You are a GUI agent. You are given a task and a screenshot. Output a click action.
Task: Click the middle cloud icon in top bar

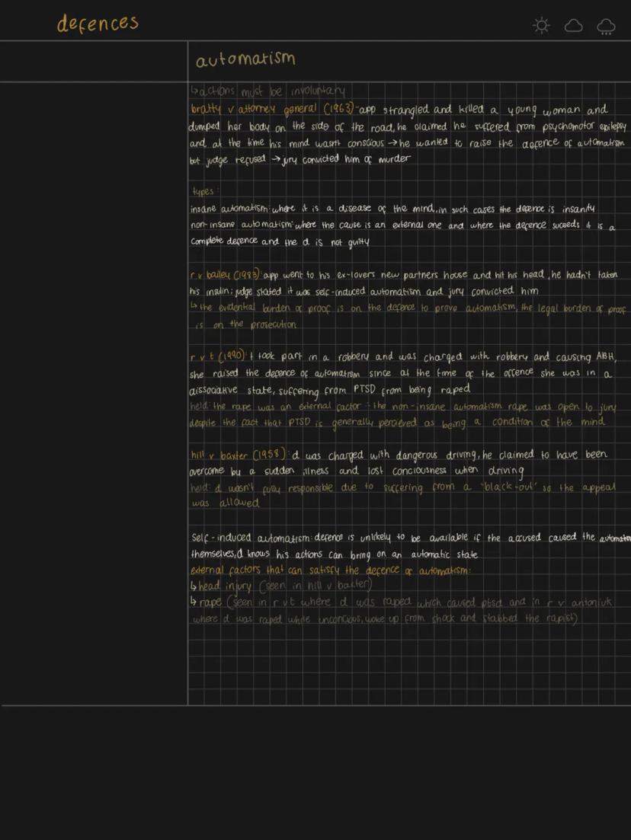(x=573, y=25)
